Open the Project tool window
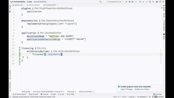Image resolution: width=174 pixels, height=98 pixels. (10, 8)
